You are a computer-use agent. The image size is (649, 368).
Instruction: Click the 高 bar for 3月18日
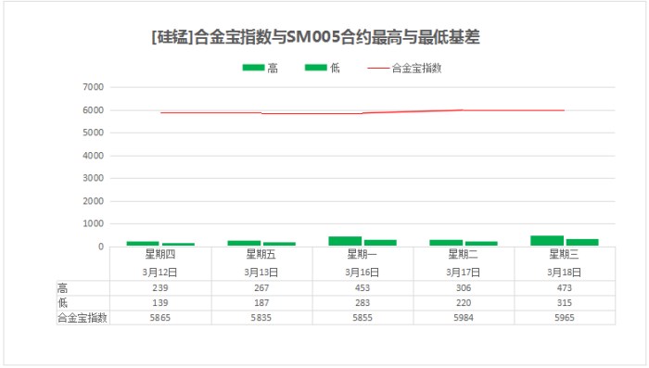click(547, 240)
